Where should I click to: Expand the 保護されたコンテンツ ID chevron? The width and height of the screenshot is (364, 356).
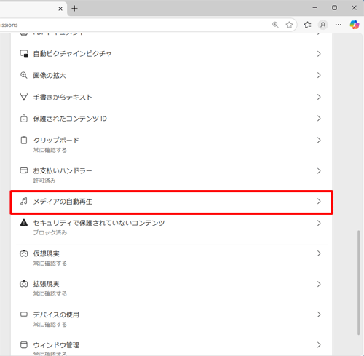click(319, 119)
